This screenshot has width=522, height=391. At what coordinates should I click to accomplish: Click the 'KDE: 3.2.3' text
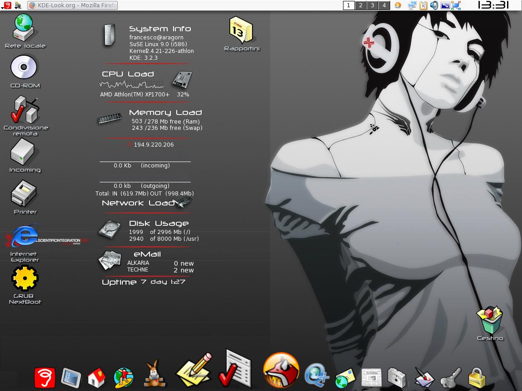click(144, 58)
